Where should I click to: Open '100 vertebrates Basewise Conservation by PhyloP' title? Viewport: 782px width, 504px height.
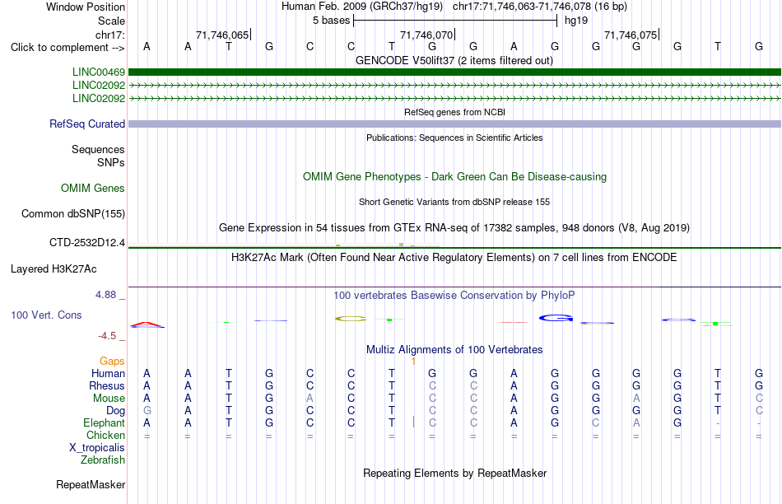(454, 296)
